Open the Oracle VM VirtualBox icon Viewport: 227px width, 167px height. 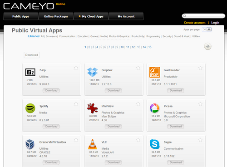[30, 144]
